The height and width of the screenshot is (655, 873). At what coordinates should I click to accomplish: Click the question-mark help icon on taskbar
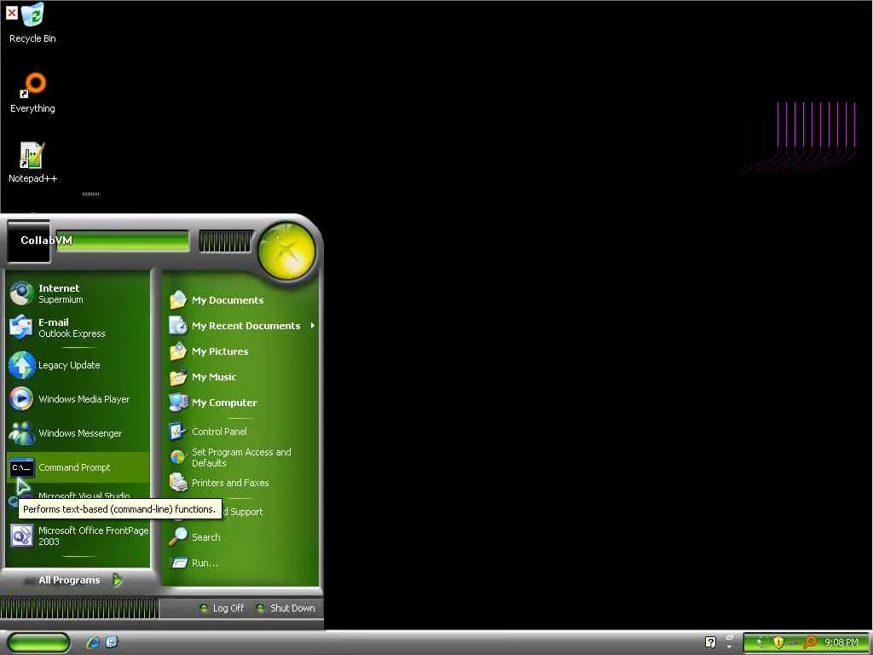(710, 642)
